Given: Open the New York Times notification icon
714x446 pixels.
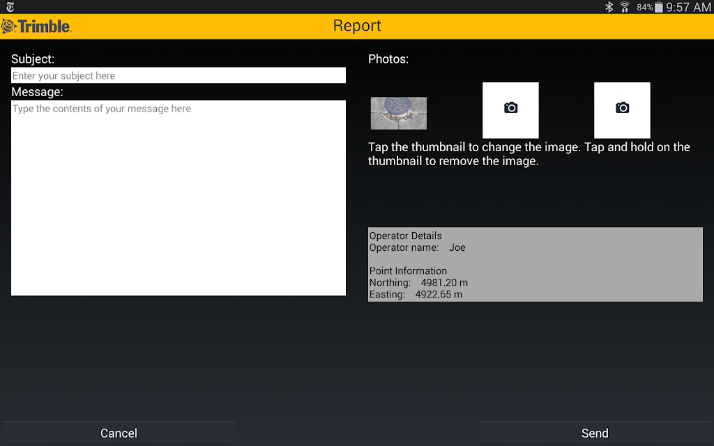Looking at the screenshot, I should pyautogui.click(x=10, y=7).
